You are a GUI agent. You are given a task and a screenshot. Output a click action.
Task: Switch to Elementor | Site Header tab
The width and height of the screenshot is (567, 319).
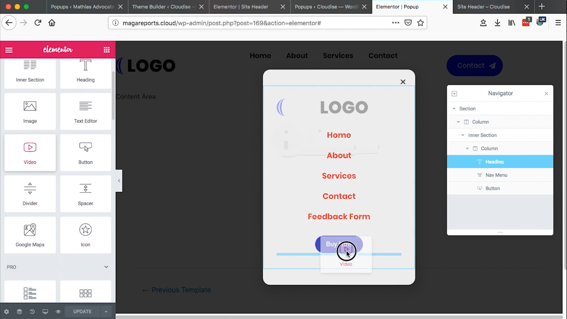(x=241, y=7)
